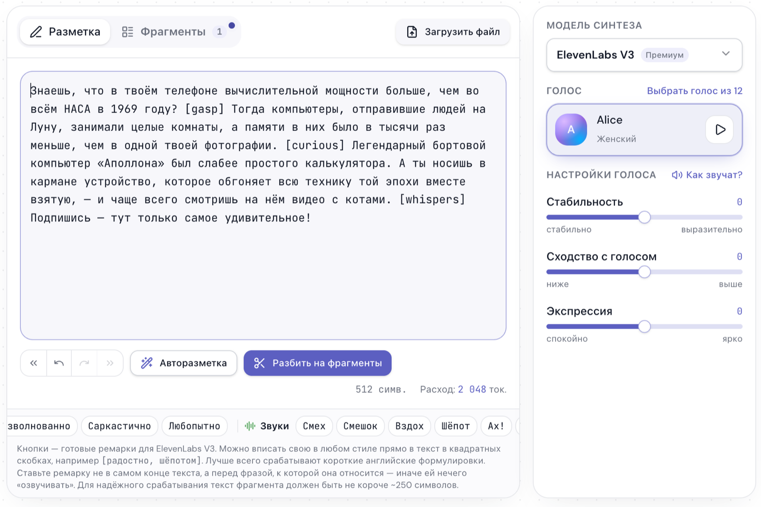The width and height of the screenshot is (761, 507).
Task: Click the file upload icon
Action: 412,32
